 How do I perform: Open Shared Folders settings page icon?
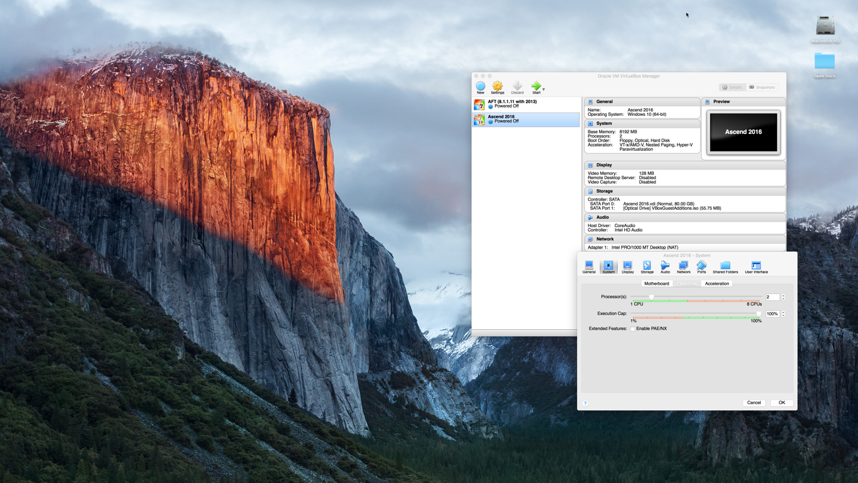point(725,267)
